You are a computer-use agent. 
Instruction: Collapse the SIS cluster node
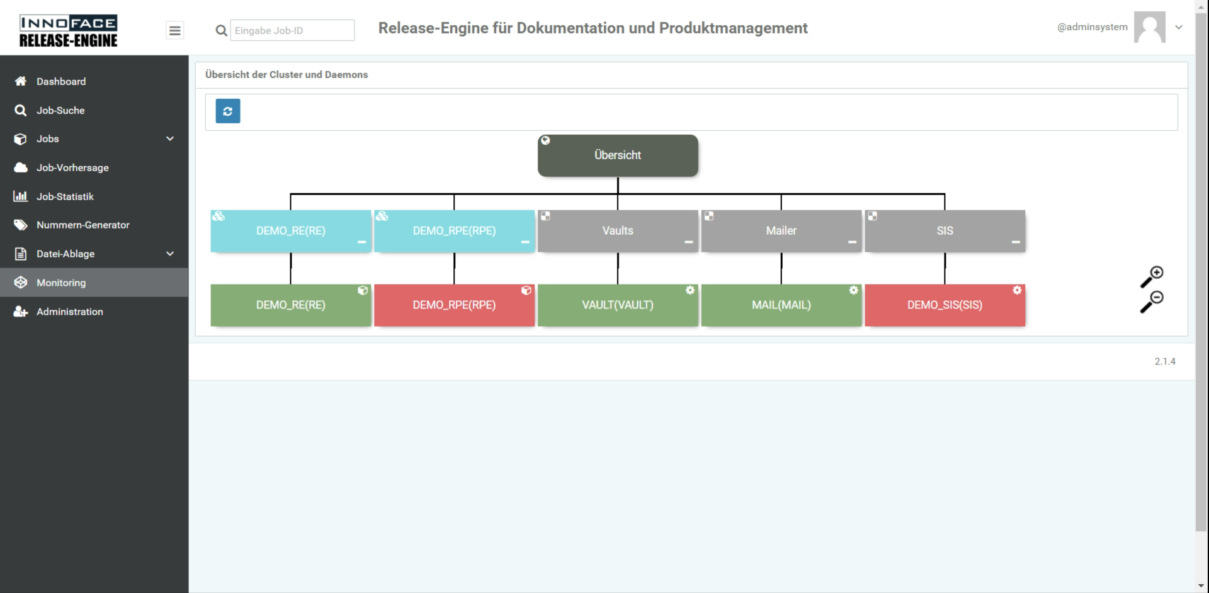1016,242
